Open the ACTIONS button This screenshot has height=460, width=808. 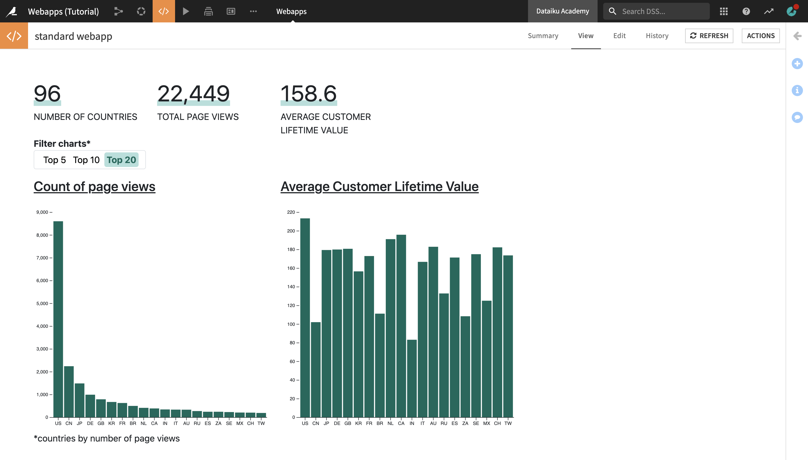coord(761,36)
